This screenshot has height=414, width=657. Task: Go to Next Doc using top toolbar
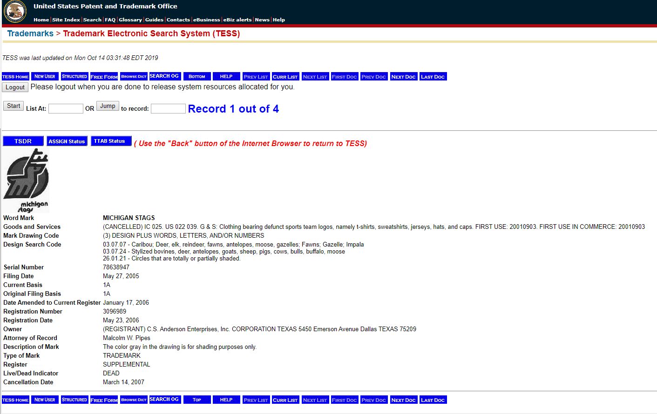point(404,76)
